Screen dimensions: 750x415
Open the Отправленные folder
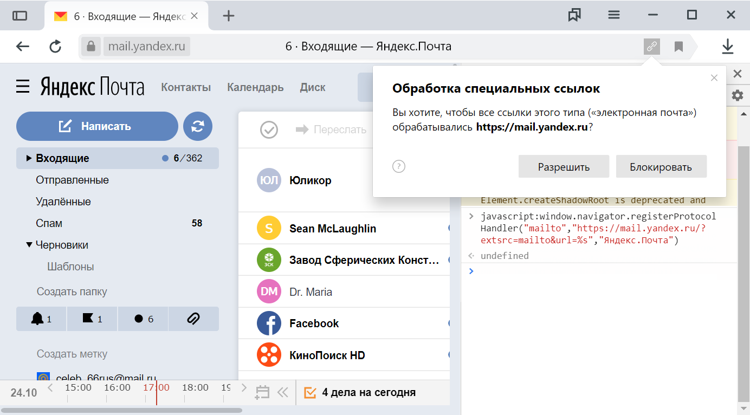[x=72, y=180]
